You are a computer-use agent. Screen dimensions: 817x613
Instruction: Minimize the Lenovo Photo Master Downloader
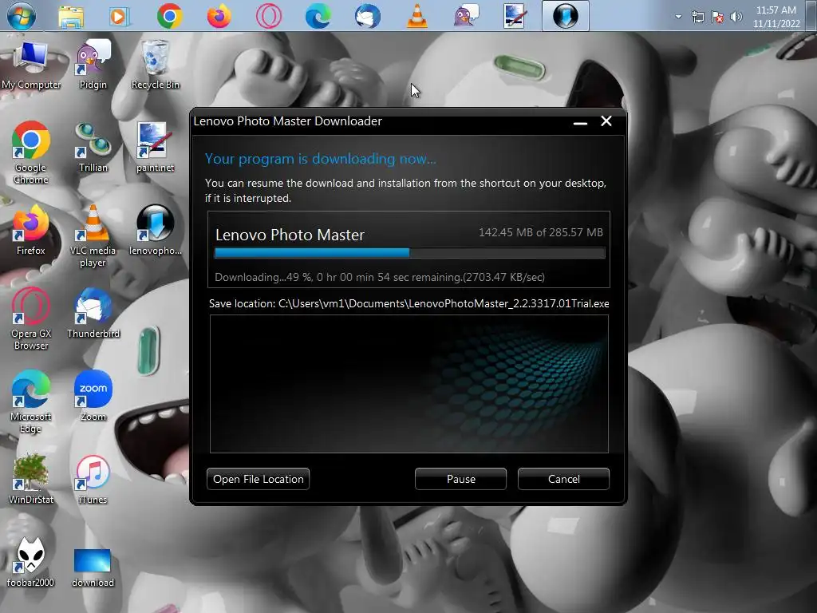click(x=581, y=122)
